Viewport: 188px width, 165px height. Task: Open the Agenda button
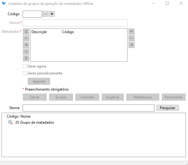point(39,81)
